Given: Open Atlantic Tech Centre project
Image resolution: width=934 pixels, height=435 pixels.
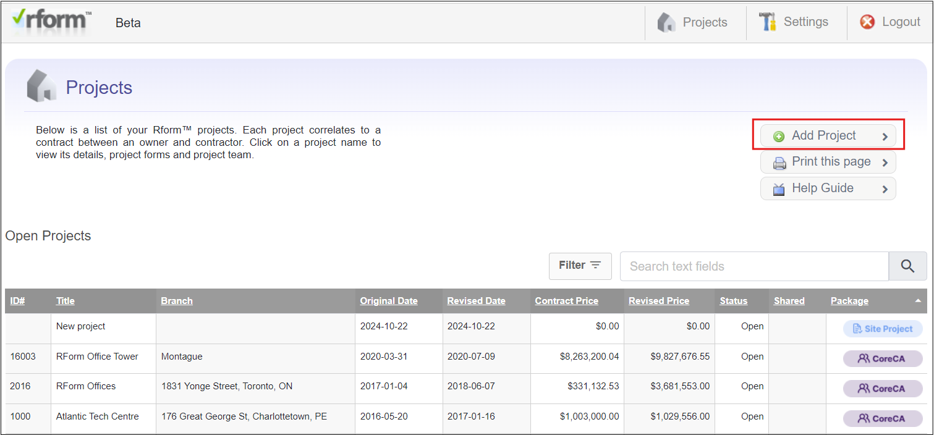Looking at the screenshot, I should pos(97,416).
